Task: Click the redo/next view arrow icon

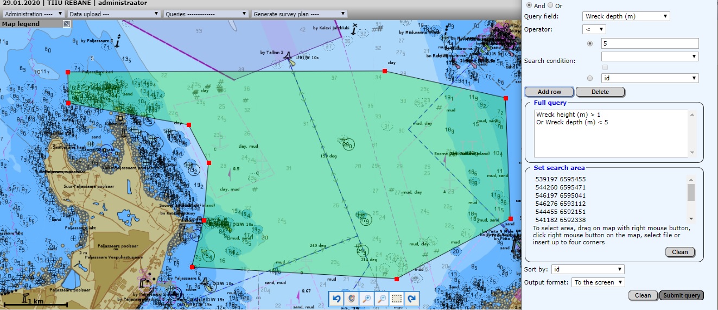Action: tap(412, 299)
